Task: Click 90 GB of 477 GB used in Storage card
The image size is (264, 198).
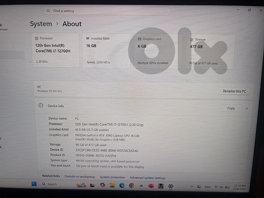Action: [203, 63]
